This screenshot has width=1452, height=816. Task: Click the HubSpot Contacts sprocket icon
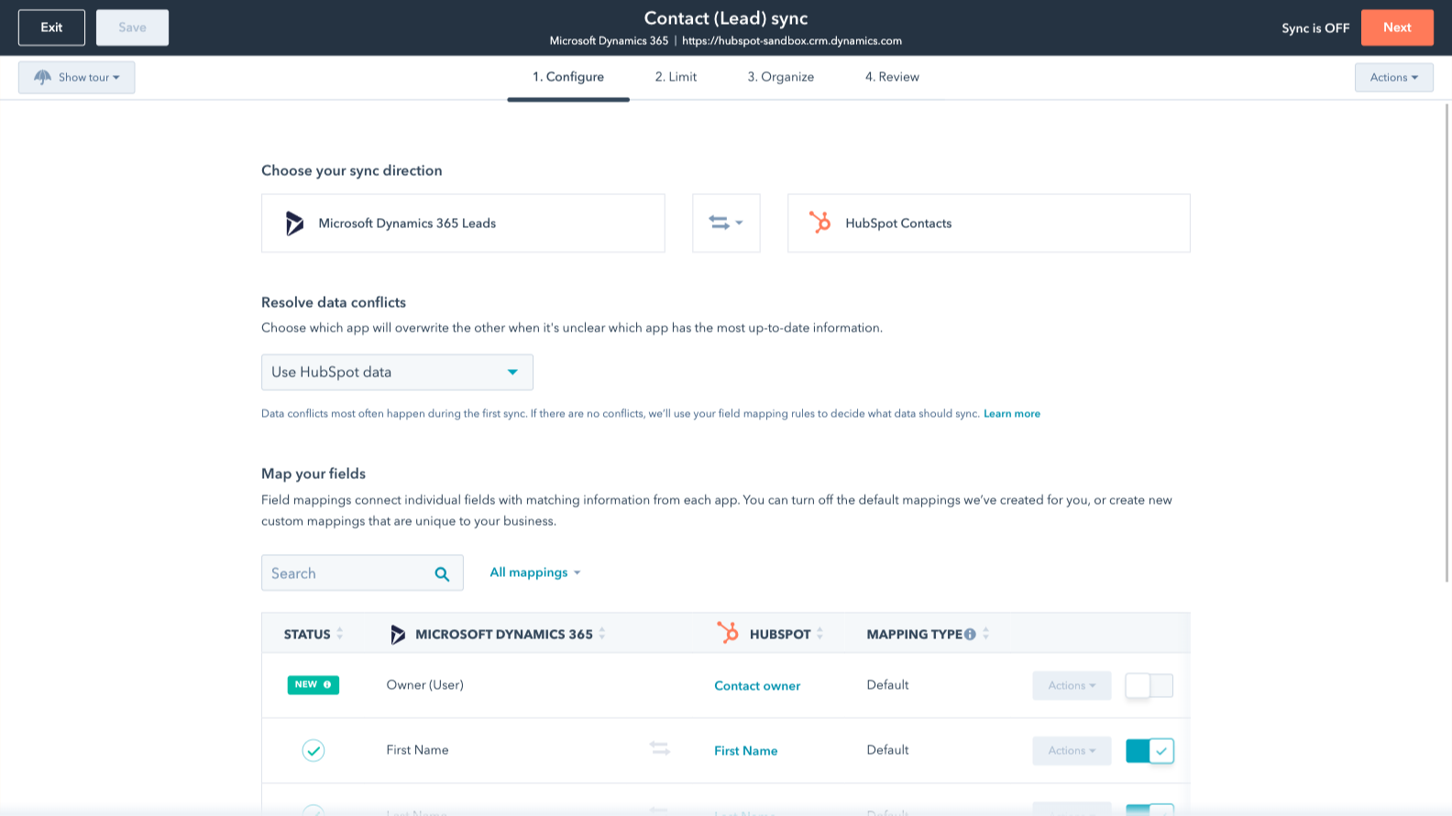click(x=819, y=223)
